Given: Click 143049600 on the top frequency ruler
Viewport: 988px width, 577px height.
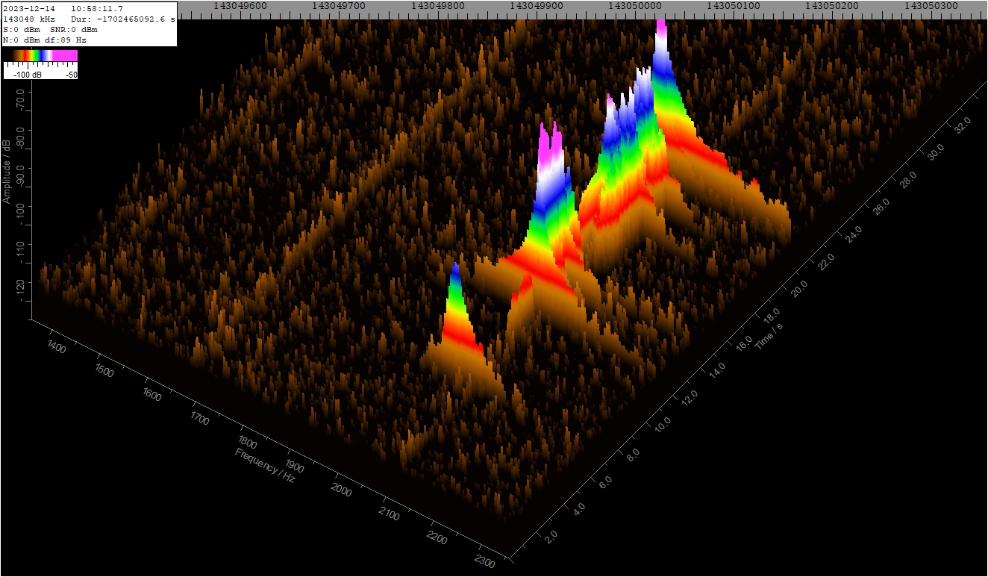Looking at the screenshot, I should pyautogui.click(x=240, y=5).
